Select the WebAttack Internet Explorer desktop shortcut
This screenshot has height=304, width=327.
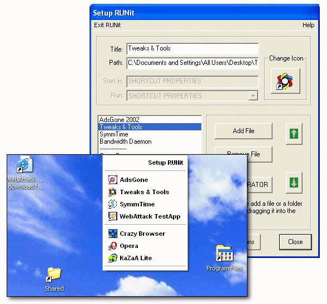[25, 173]
